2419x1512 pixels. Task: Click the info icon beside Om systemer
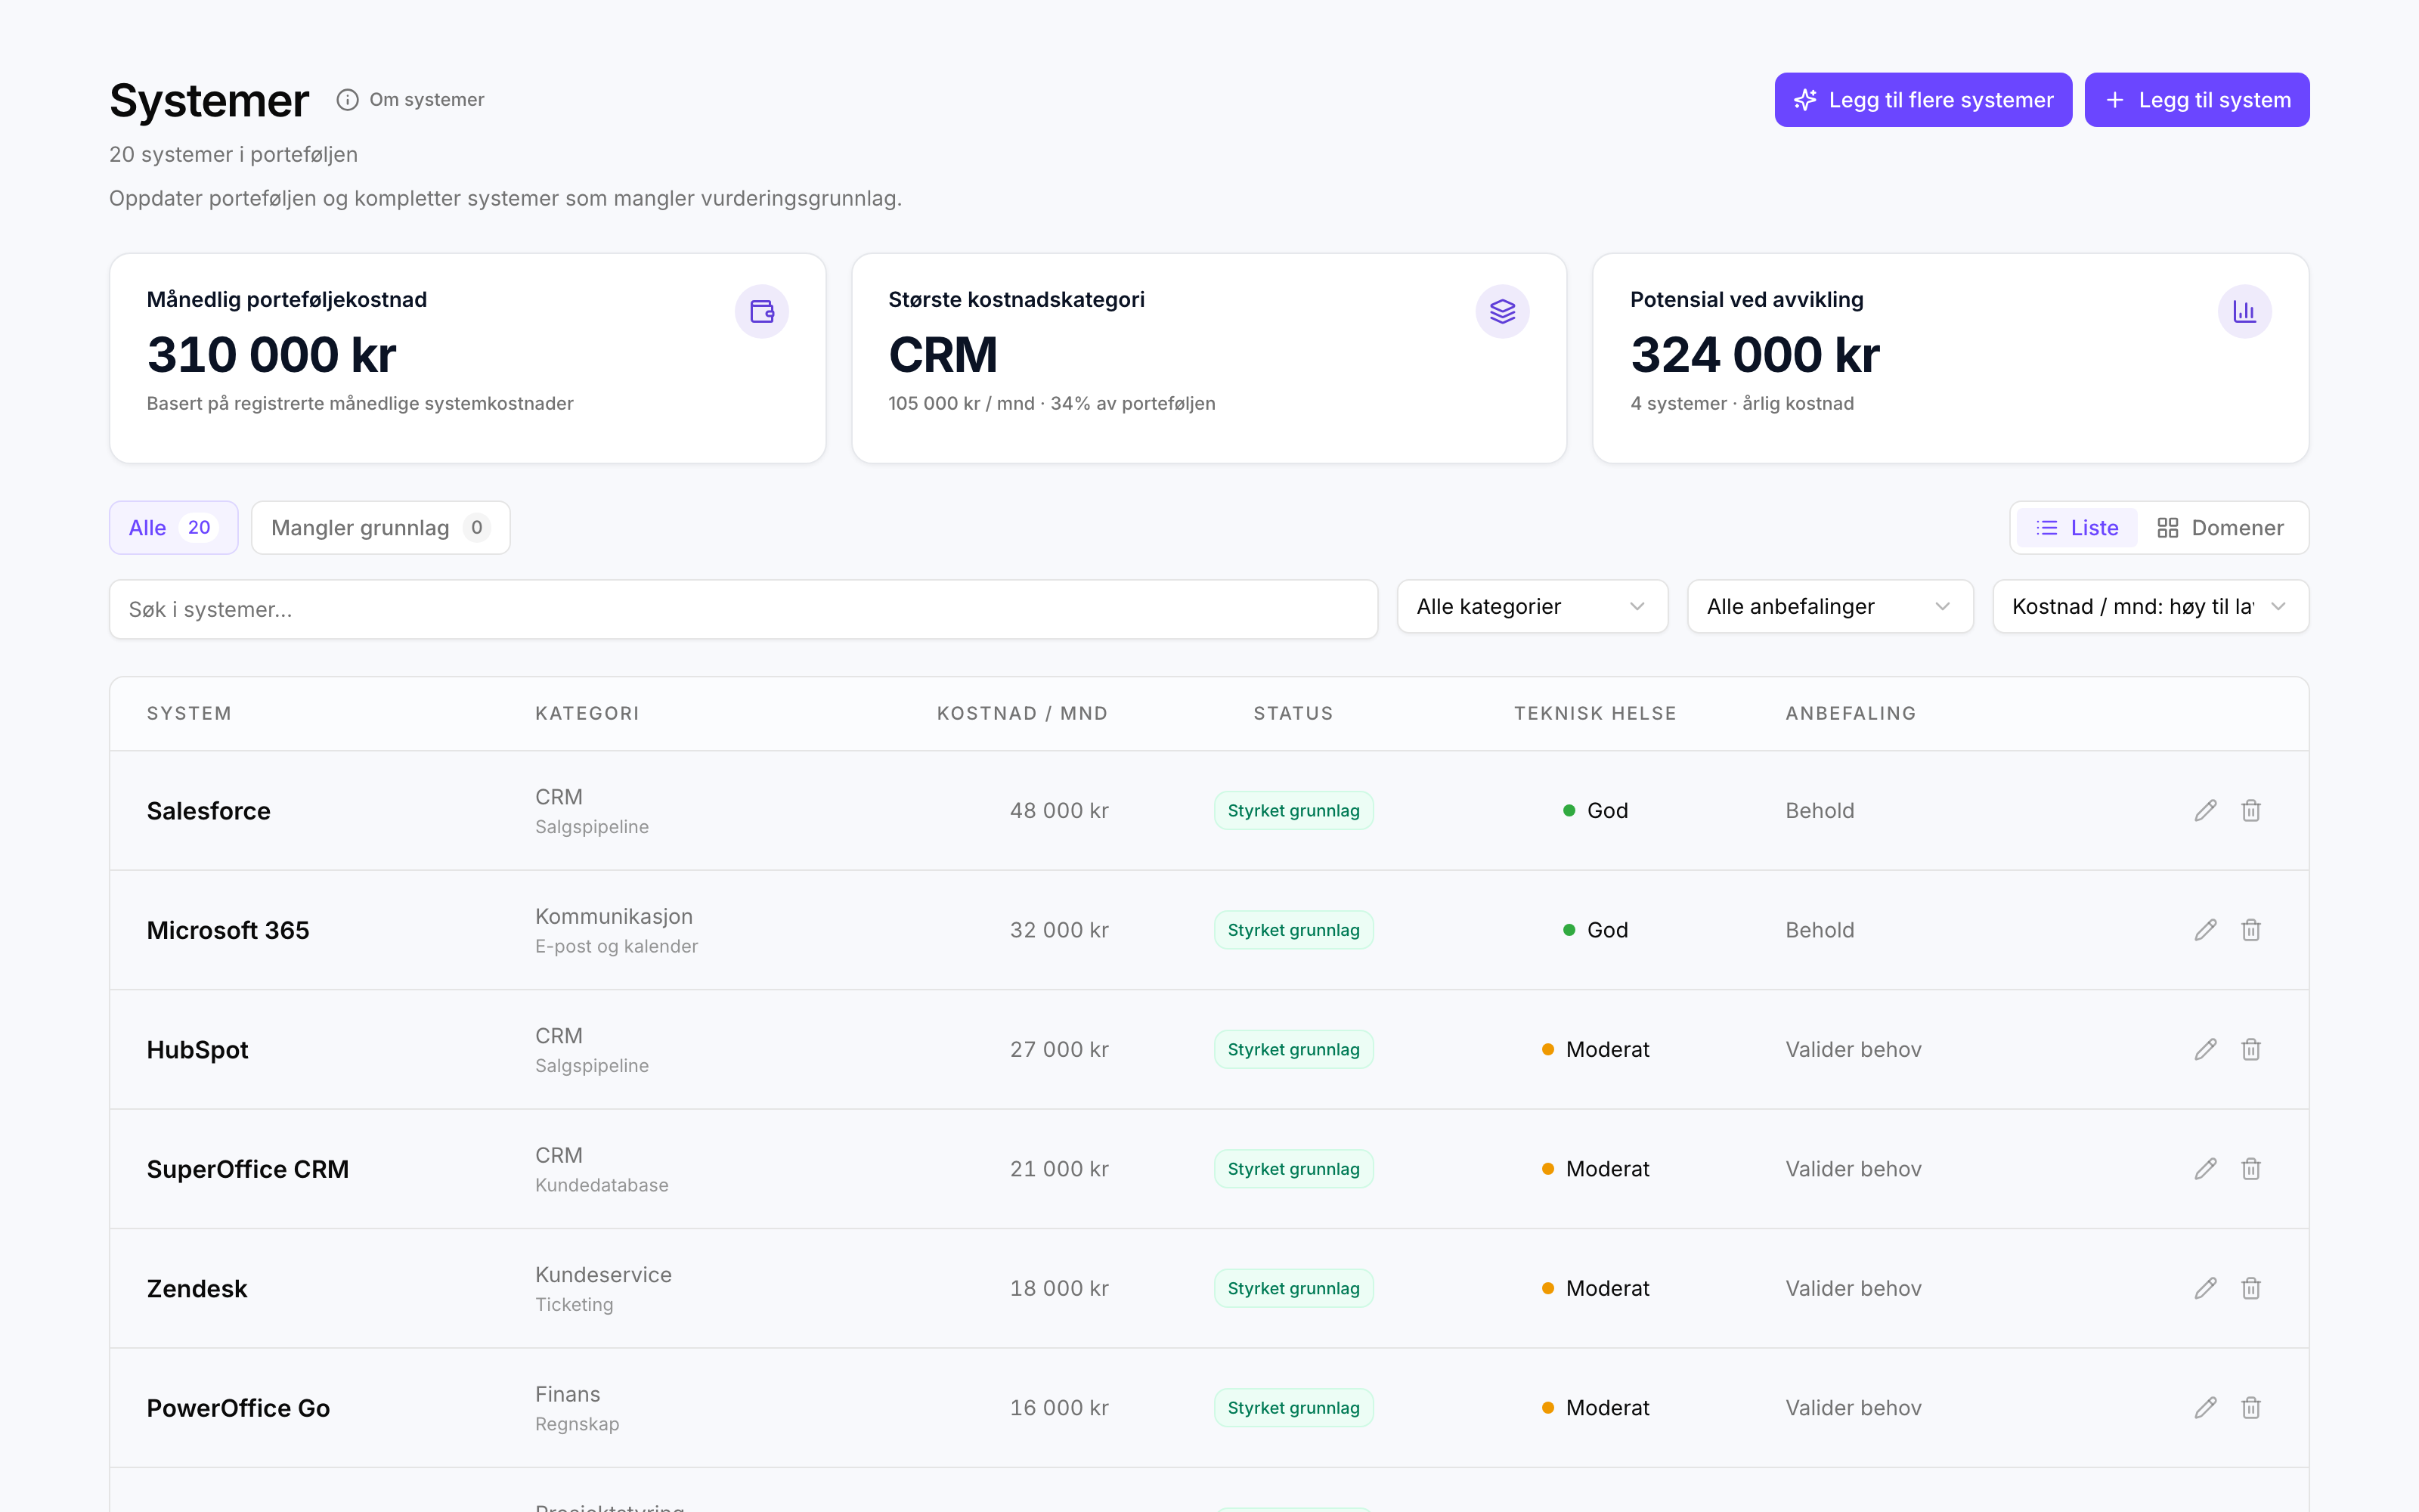pos(347,100)
